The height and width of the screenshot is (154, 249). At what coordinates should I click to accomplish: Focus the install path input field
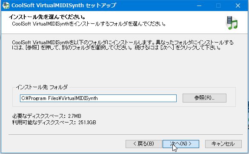coord(98,98)
